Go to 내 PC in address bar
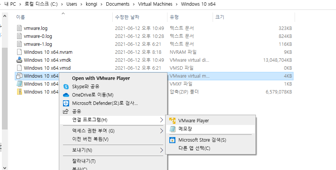The image size is (336, 170). (10, 4)
